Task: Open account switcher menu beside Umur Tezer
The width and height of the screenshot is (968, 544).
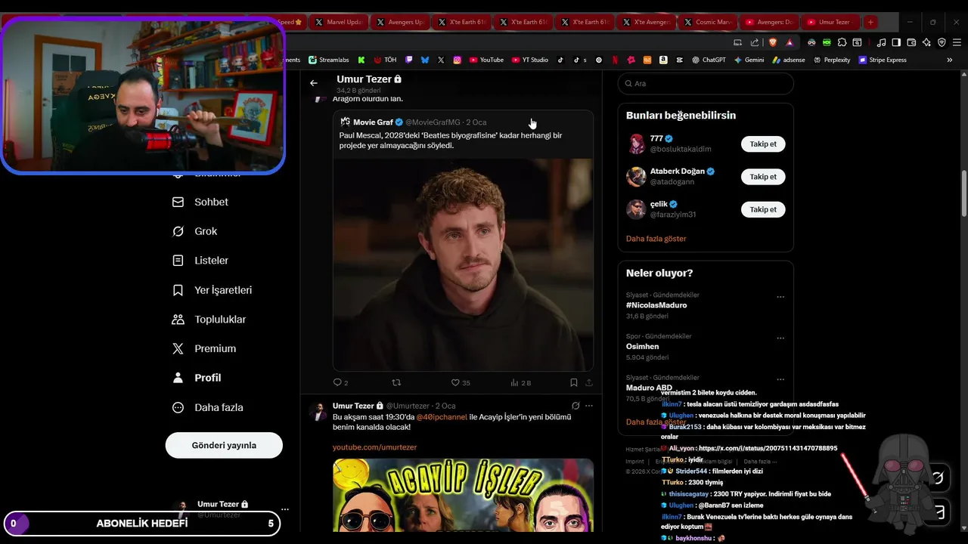Action: click(284, 509)
